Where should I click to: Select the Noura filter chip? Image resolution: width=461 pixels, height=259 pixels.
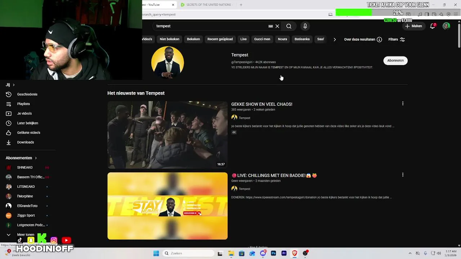282,39
